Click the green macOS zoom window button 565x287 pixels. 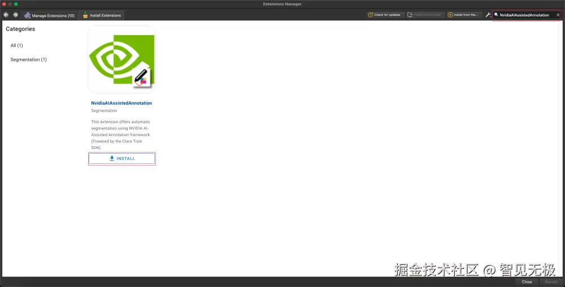pyautogui.click(x=16, y=4)
